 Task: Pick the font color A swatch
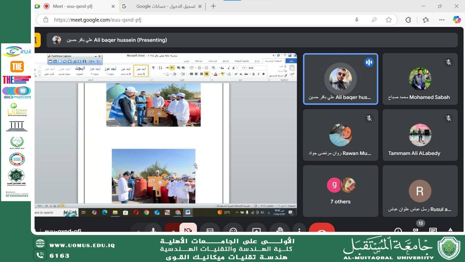click(x=215, y=74)
